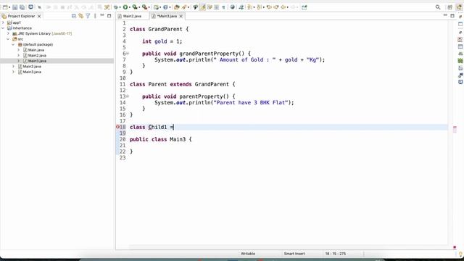Select JRE System Library entry

point(45,34)
